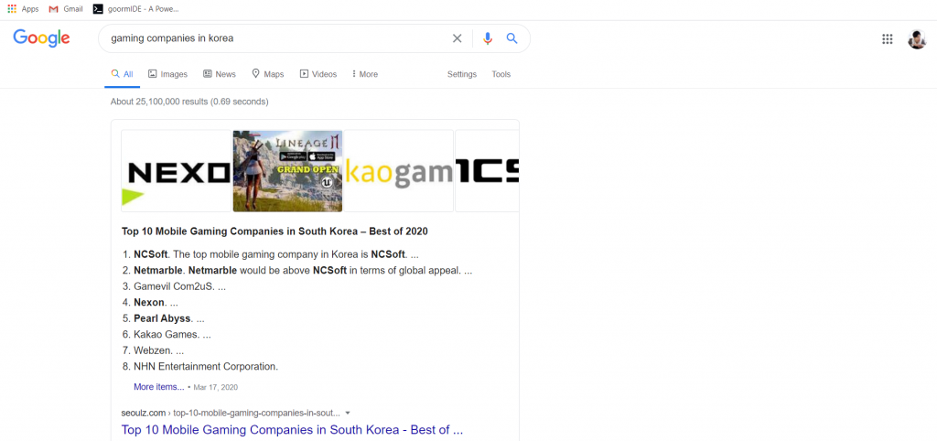Viewport: 937px width, 441px height.
Task: Click list item NHN Entertainment Corporation
Action: tap(206, 366)
